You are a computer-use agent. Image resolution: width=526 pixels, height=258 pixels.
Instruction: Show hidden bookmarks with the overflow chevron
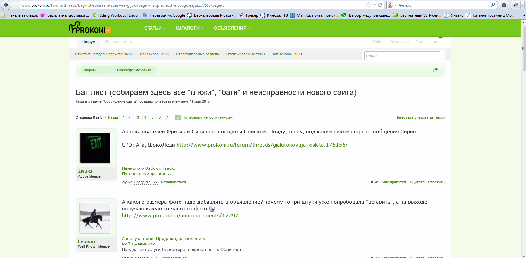click(523, 15)
